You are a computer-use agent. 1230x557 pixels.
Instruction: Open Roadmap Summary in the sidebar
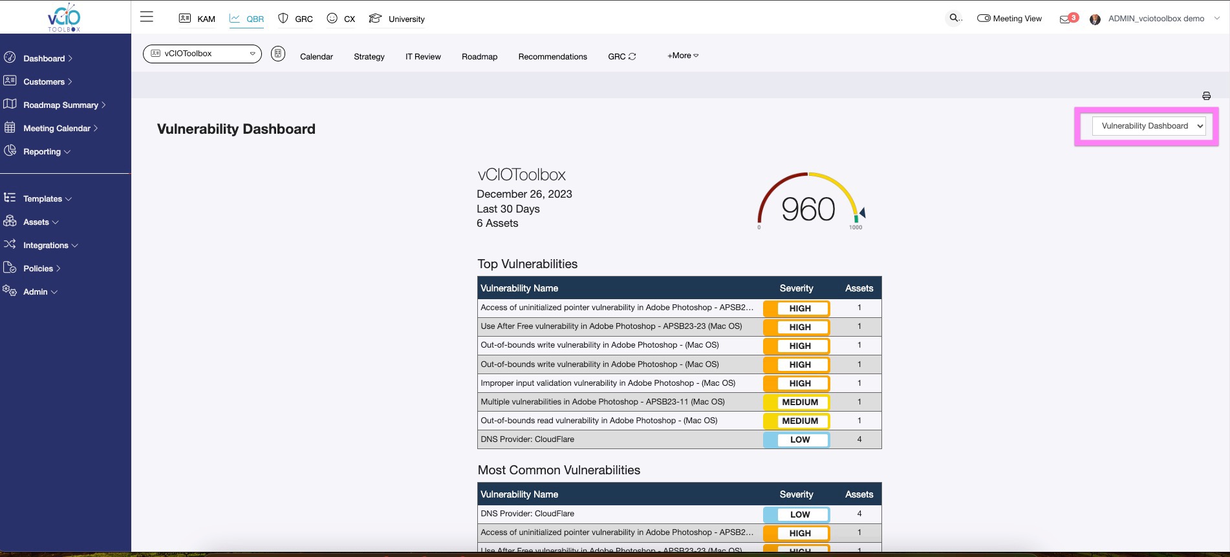click(x=65, y=105)
